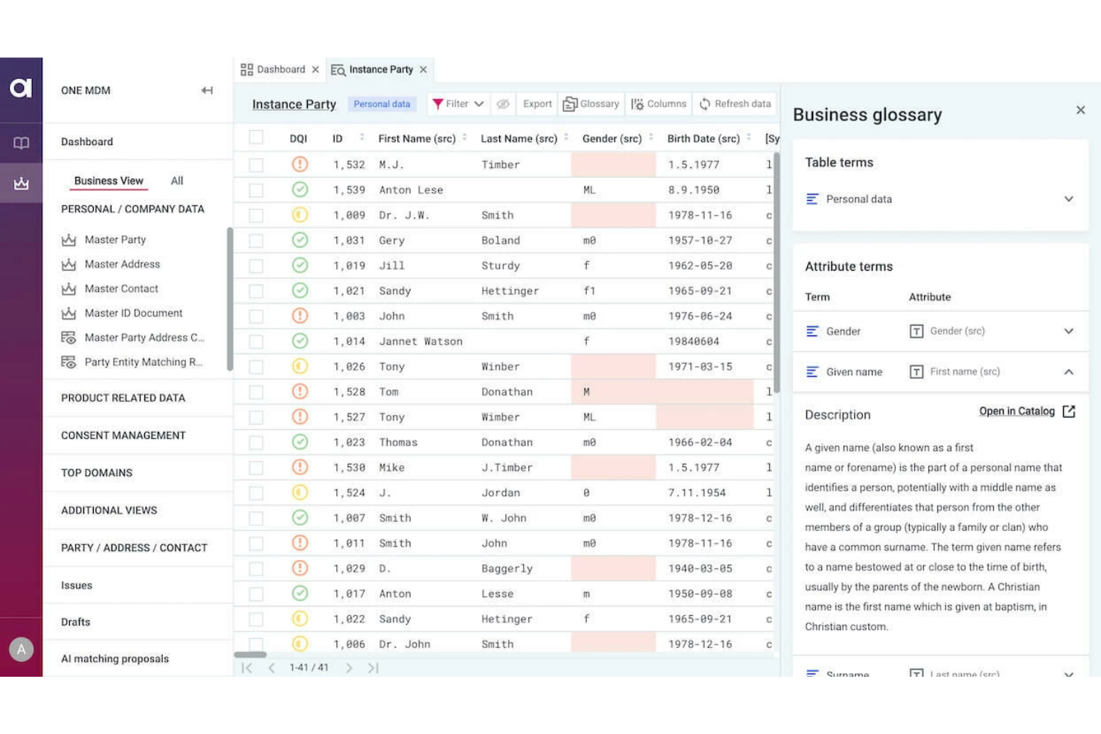
Task: Expand the Gender attribute term
Action: [1068, 331]
